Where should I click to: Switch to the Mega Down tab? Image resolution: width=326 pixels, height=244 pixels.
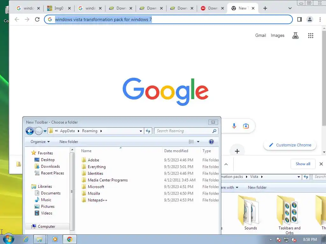pos(212,8)
